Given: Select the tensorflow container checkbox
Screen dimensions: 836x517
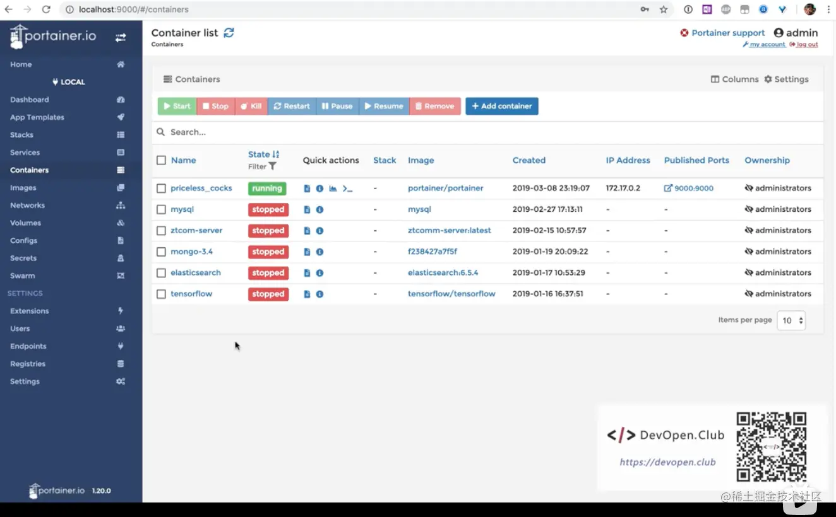Looking at the screenshot, I should click(x=161, y=294).
